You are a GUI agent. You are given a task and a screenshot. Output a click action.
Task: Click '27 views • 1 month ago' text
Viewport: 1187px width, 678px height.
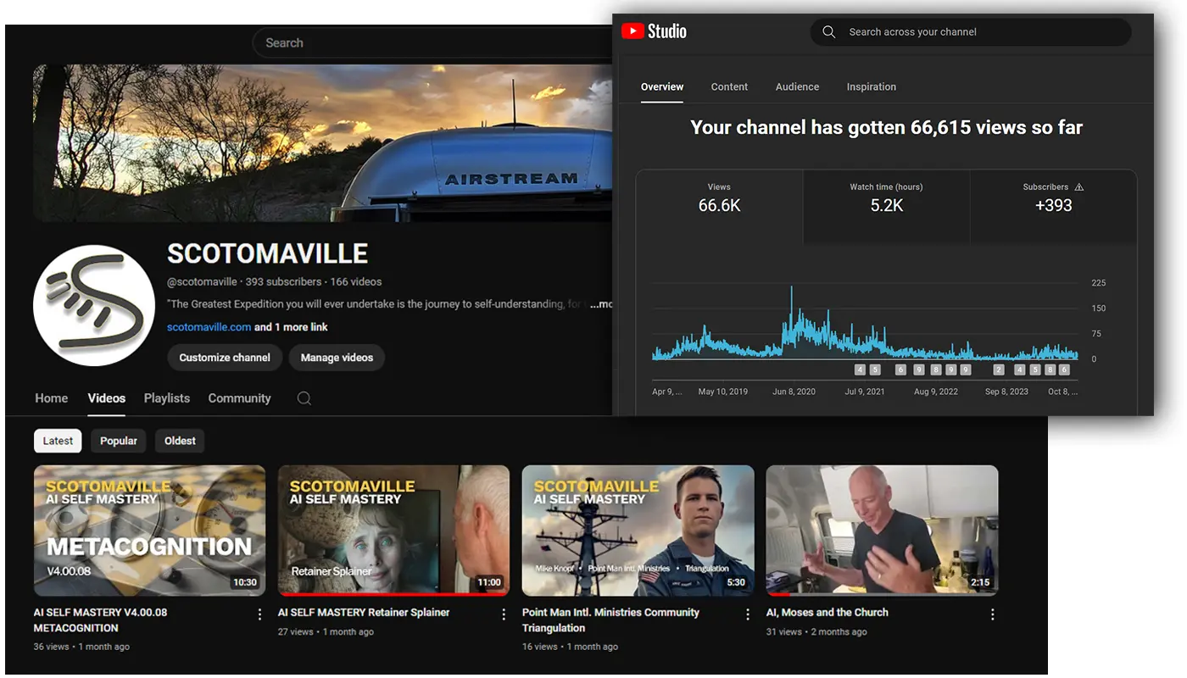coord(326,631)
